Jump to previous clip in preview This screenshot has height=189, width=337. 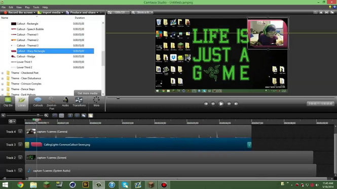coord(206,104)
